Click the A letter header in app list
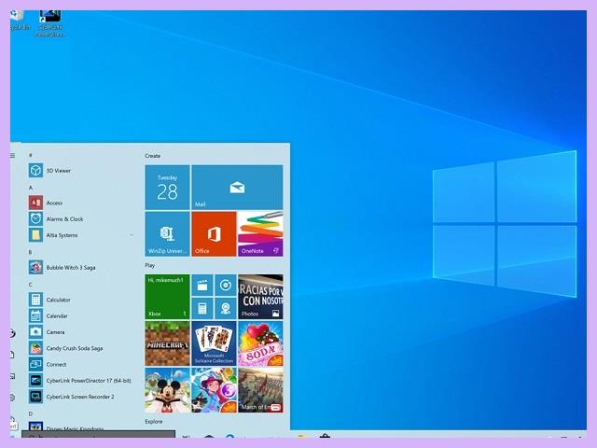This screenshot has width=597, height=448. 31,188
